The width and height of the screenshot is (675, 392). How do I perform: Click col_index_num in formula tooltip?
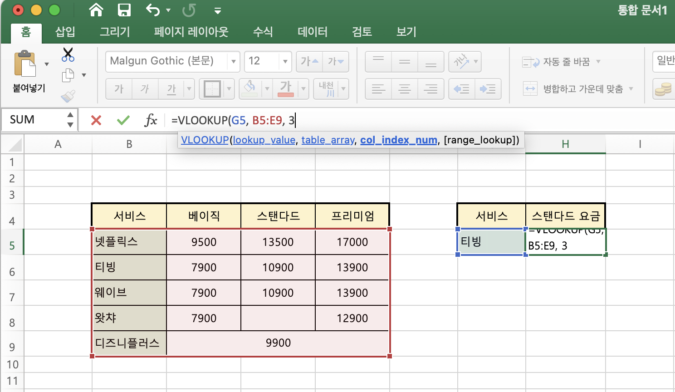399,140
